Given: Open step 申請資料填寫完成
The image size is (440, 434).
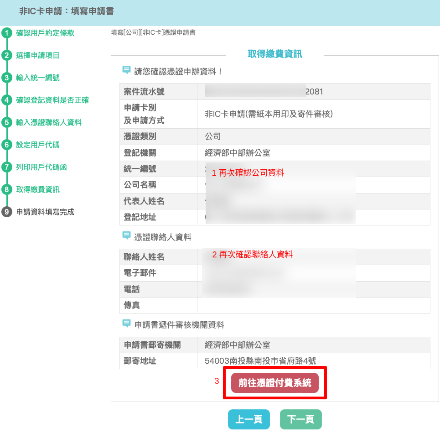Looking at the screenshot, I should pos(45,212).
